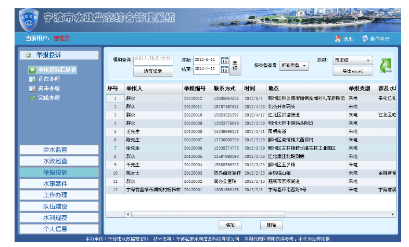Open the end date calendar icon
The height and width of the screenshot is (247, 409).
tap(224, 69)
